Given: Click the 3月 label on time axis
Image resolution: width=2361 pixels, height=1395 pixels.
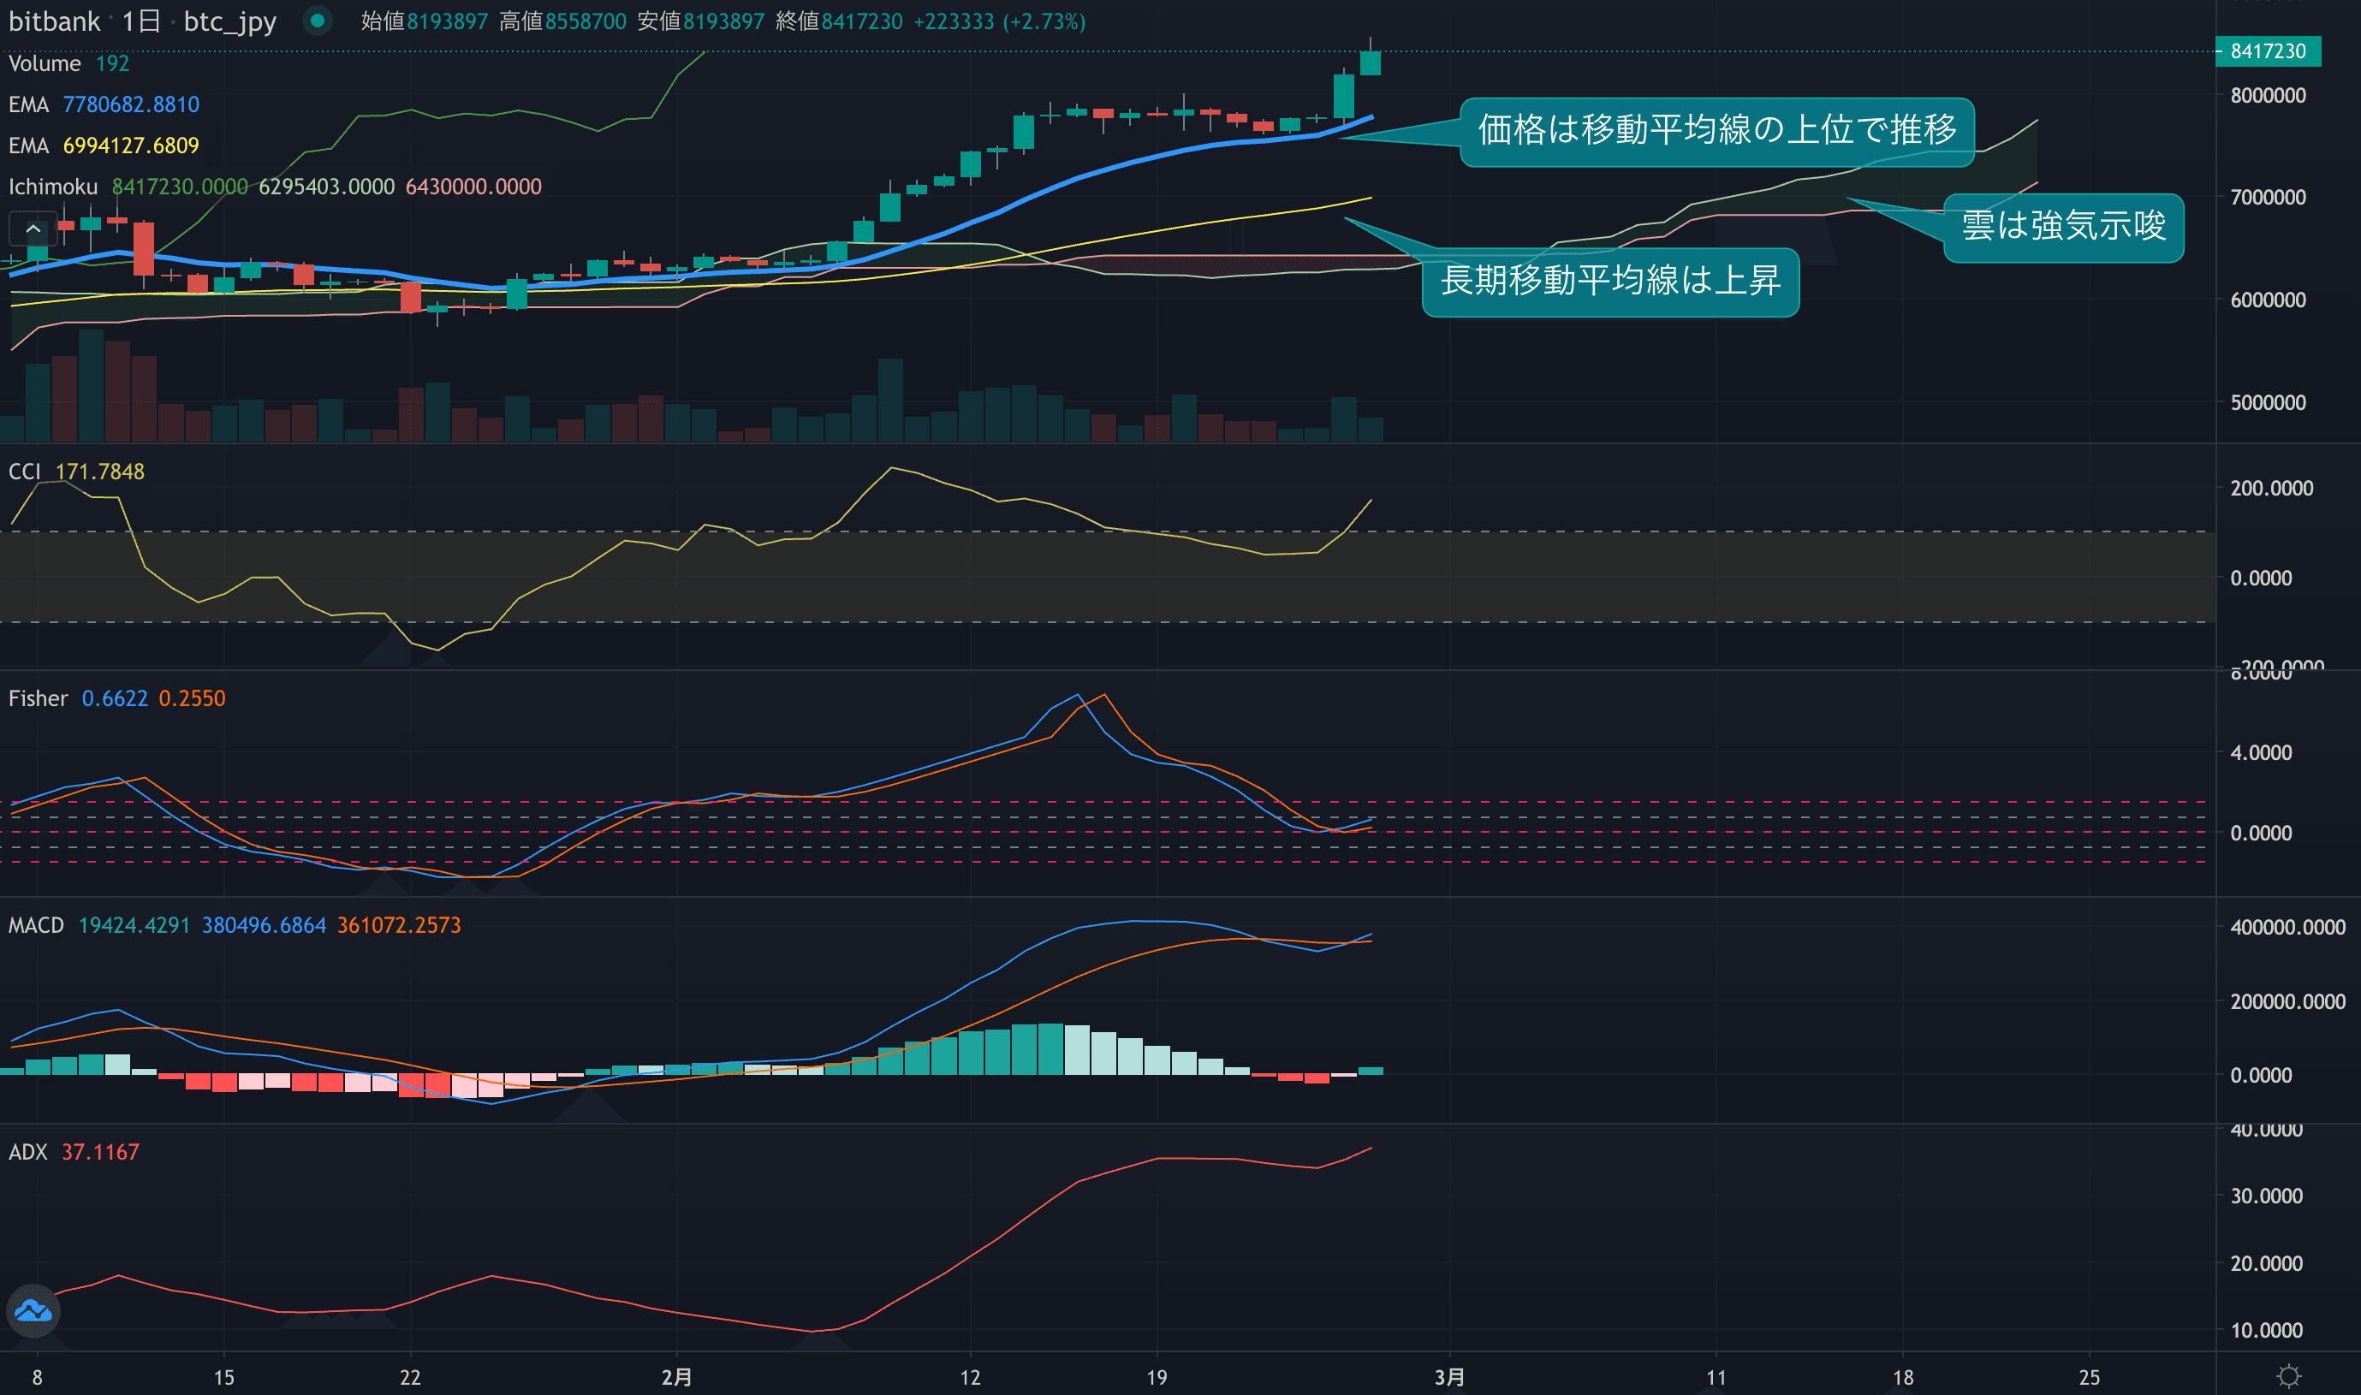Looking at the screenshot, I should coord(1449,1377).
